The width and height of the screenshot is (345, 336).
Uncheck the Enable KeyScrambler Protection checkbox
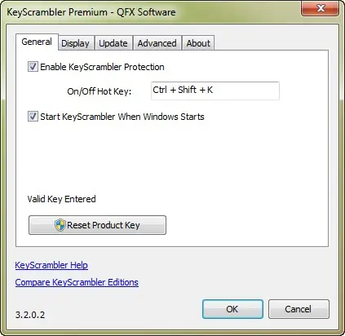click(33, 67)
